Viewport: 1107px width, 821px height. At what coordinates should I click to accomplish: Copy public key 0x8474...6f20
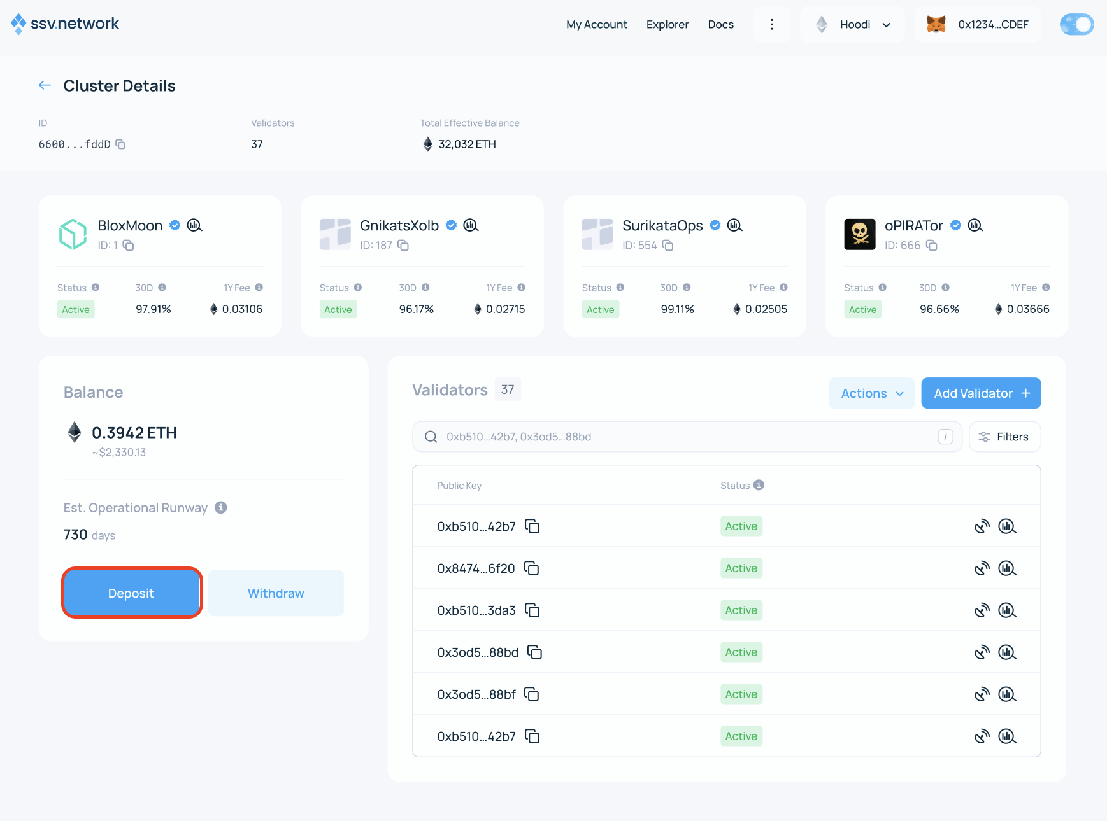(532, 568)
